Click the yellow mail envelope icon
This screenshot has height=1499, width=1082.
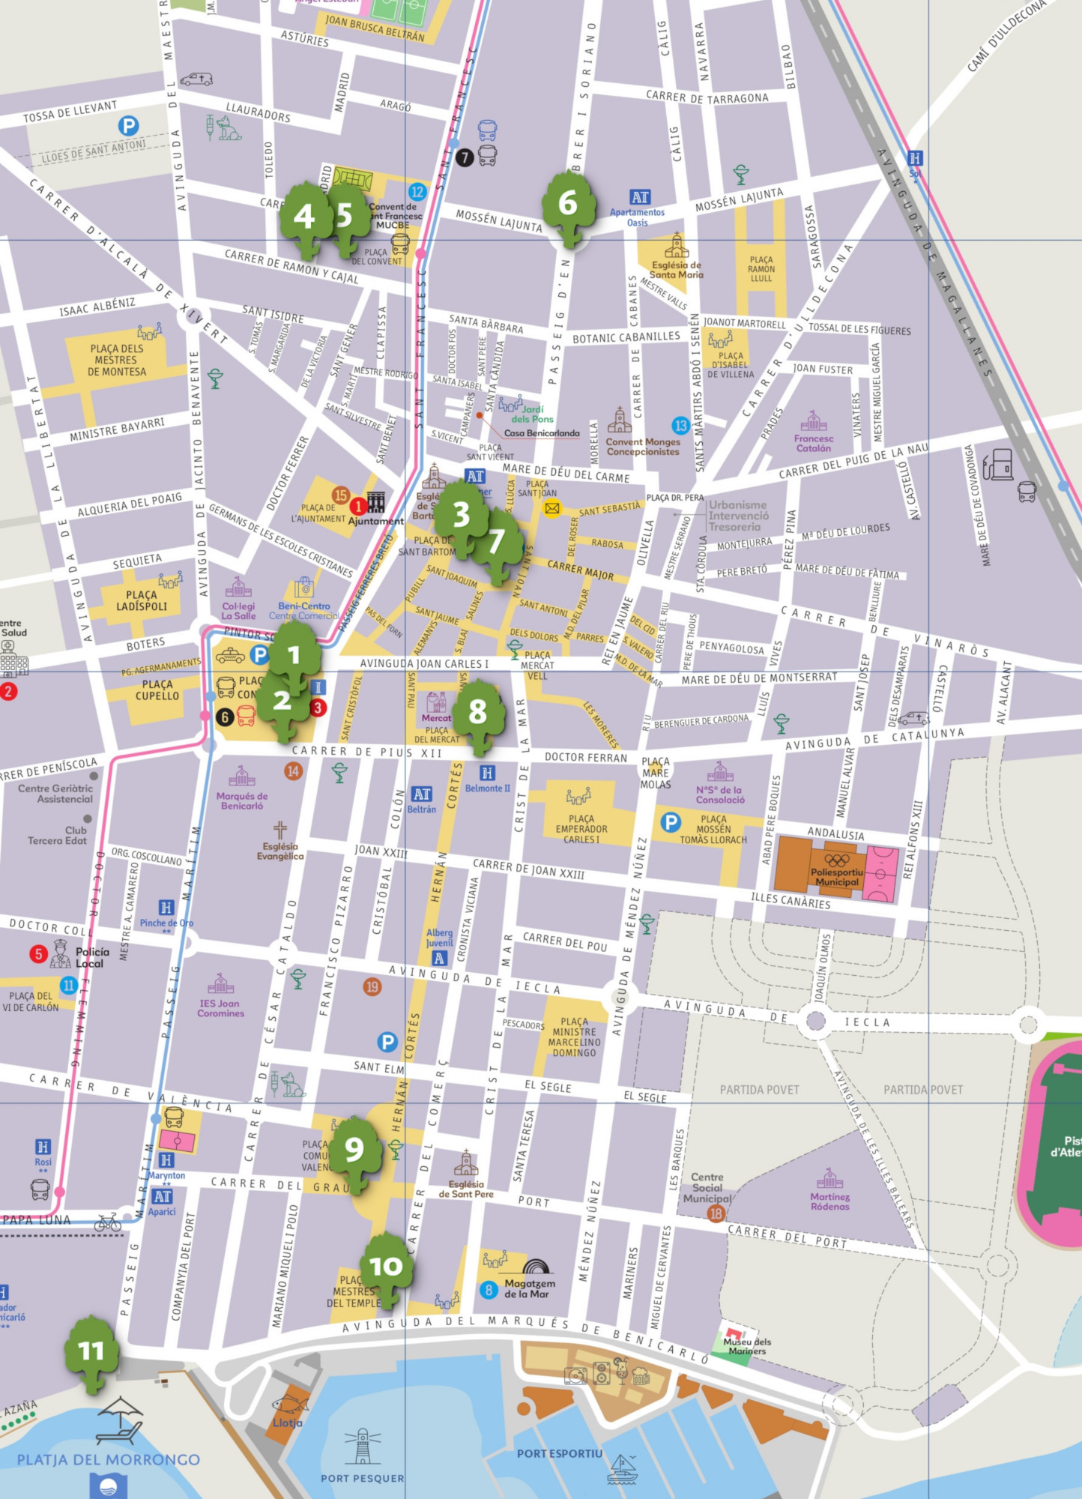click(x=552, y=509)
